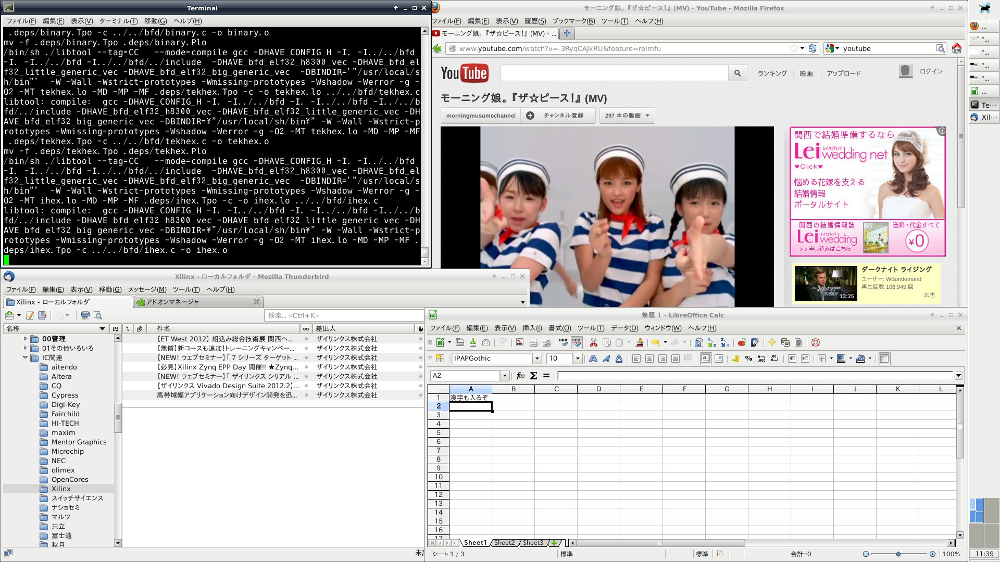Switch to Sheet2 tab in Calc
The width and height of the screenshot is (1000, 562).
click(x=504, y=543)
